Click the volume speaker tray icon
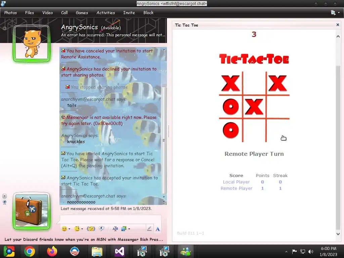The image size is (344, 258). pos(311,251)
